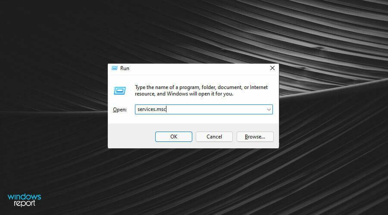
Task: Click the gray footer area left of OK
Action: point(129,137)
